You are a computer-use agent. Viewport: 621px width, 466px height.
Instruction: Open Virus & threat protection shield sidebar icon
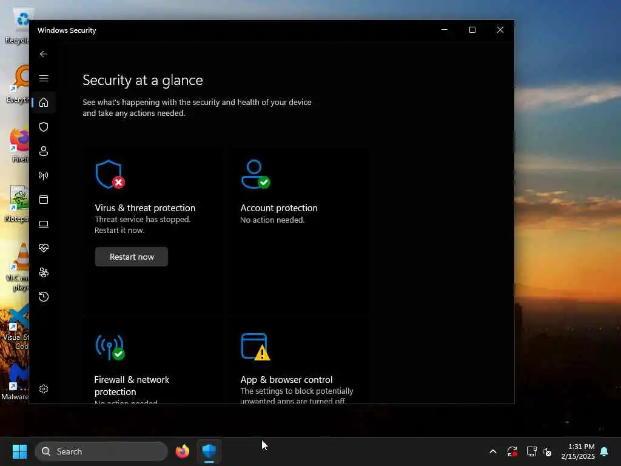coord(44,127)
